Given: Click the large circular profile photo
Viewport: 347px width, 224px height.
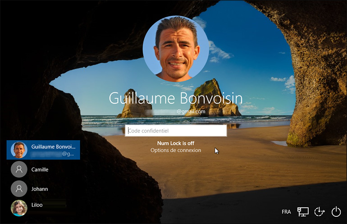Looking at the screenshot, I should click(x=176, y=49).
